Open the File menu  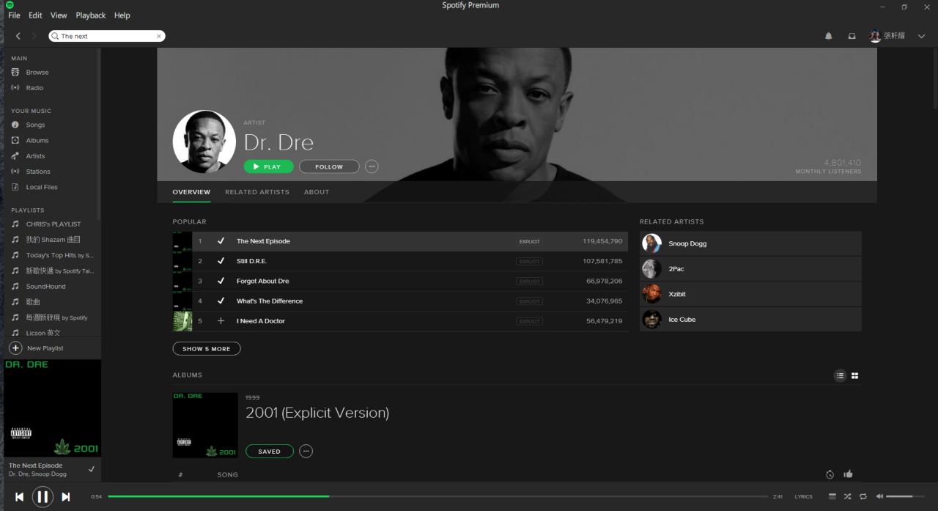(x=14, y=15)
